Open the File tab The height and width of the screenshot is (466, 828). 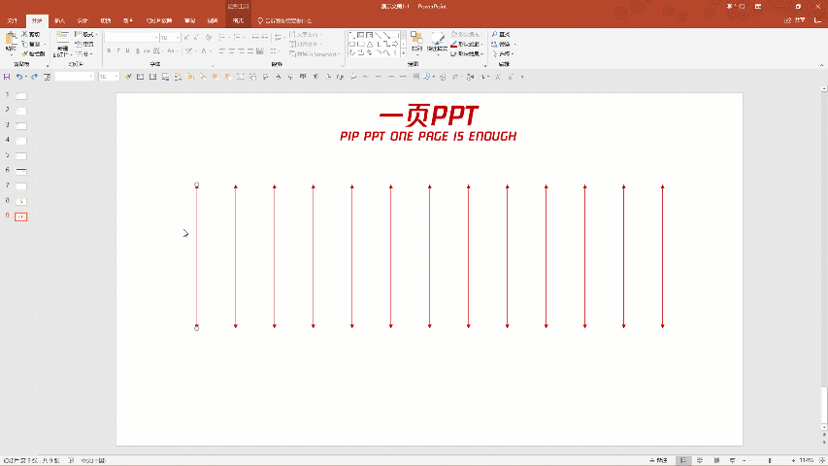pos(13,20)
